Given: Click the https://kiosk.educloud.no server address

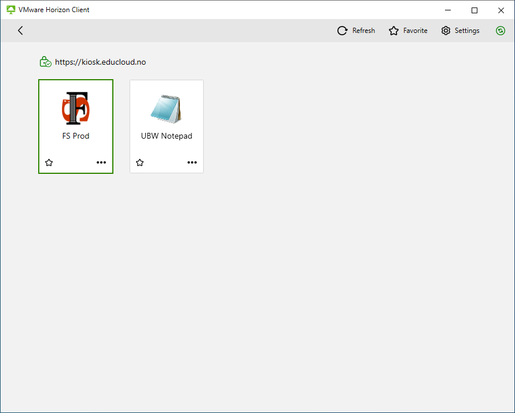Looking at the screenshot, I should pyautogui.click(x=100, y=62).
